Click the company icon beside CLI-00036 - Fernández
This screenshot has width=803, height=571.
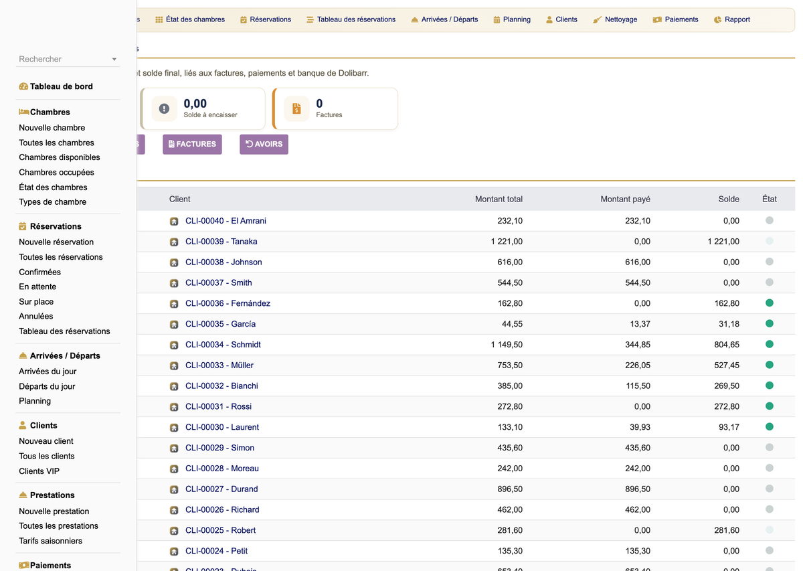click(174, 304)
